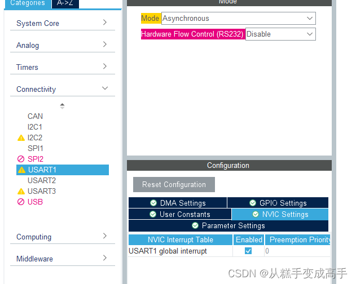Click the yellow Mode label
The image size is (356, 284).
pos(151,18)
